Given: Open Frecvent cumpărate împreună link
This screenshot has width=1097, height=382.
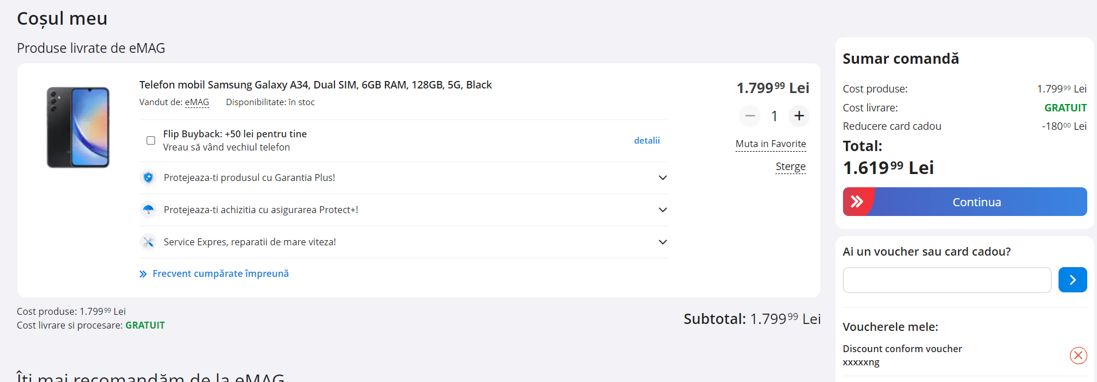Looking at the screenshot, I should pyautogui.click(x=221, y=273).
